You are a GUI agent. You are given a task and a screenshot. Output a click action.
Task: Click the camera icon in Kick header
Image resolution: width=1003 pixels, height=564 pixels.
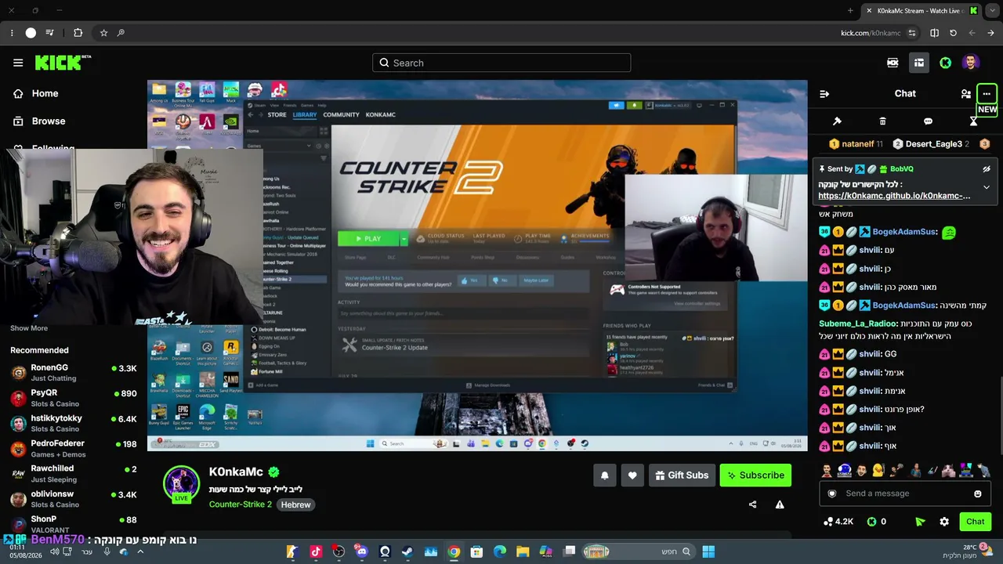click(x=893, y=63)
